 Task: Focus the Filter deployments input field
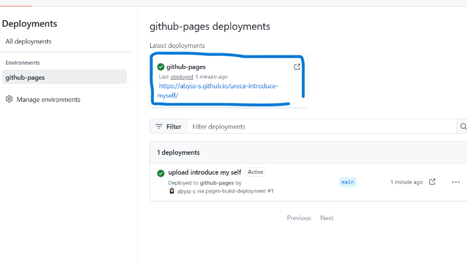(321, 126)
